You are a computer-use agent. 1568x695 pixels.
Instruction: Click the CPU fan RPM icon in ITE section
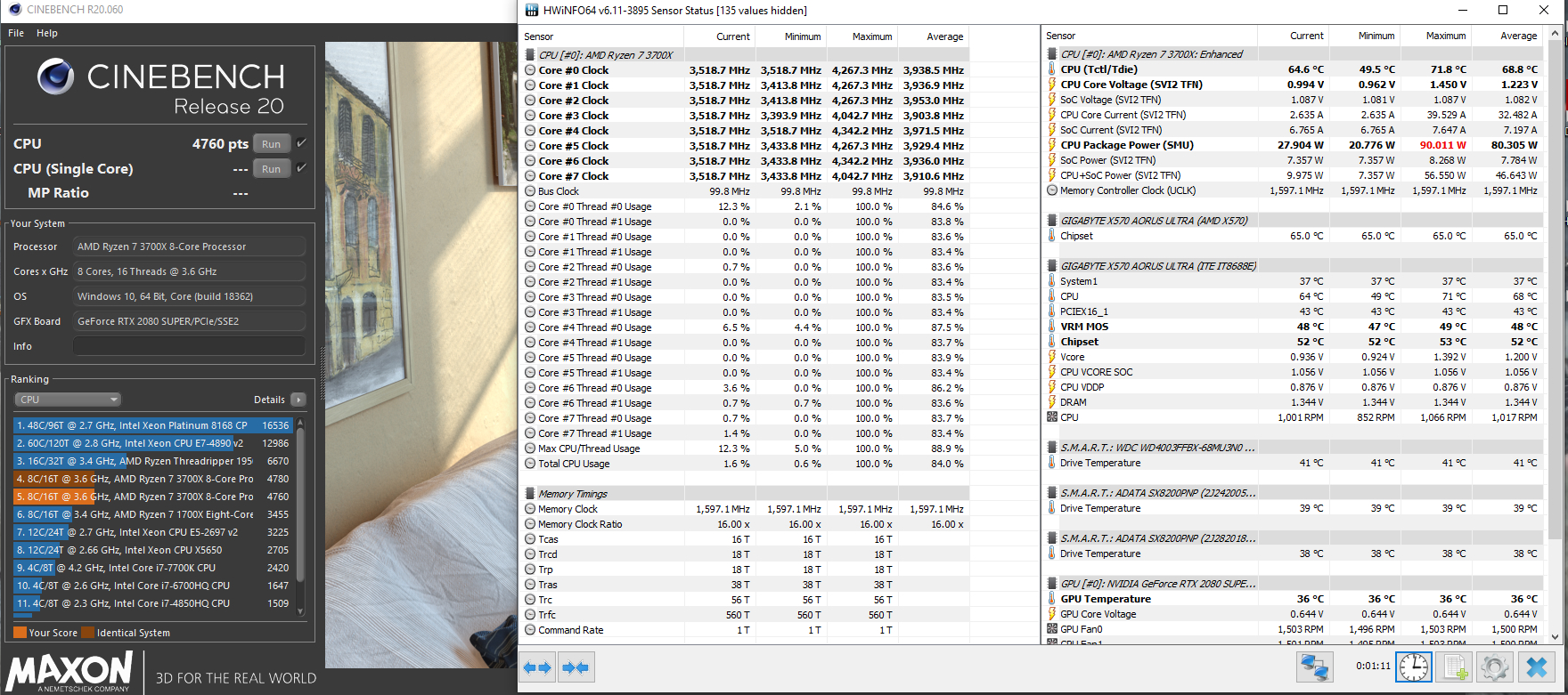point(1052,417)
